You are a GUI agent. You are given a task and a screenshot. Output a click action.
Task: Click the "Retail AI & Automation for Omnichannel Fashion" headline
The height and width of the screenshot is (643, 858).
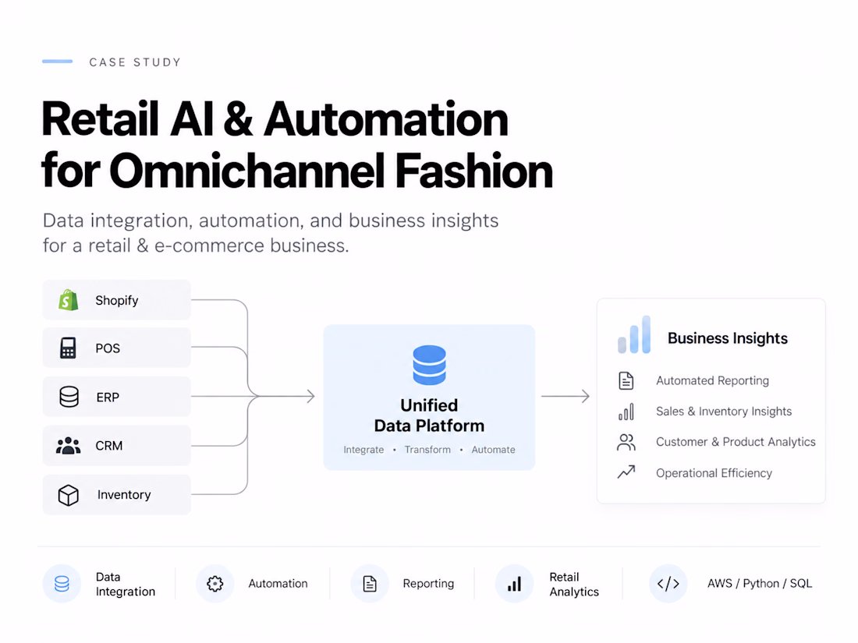pos(297,145)
